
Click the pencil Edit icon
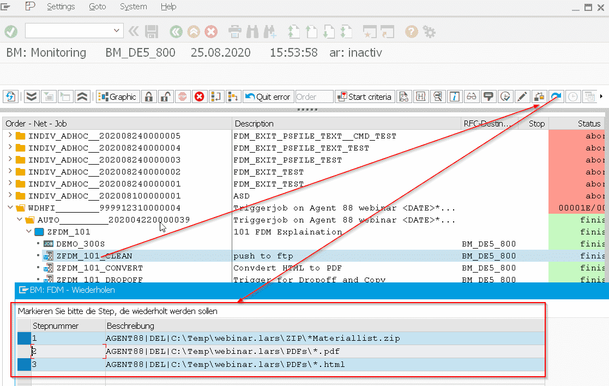coord(522,96)
